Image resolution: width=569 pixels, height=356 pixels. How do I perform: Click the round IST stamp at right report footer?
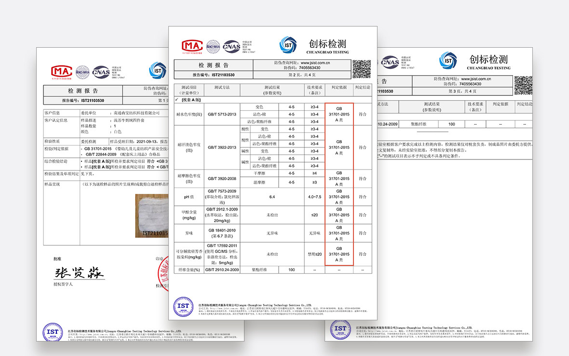pyautogui.click(x=340, y=330)
